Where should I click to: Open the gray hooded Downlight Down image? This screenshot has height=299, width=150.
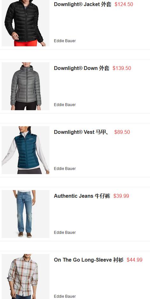pyautogui.click(x=26, y=86)
